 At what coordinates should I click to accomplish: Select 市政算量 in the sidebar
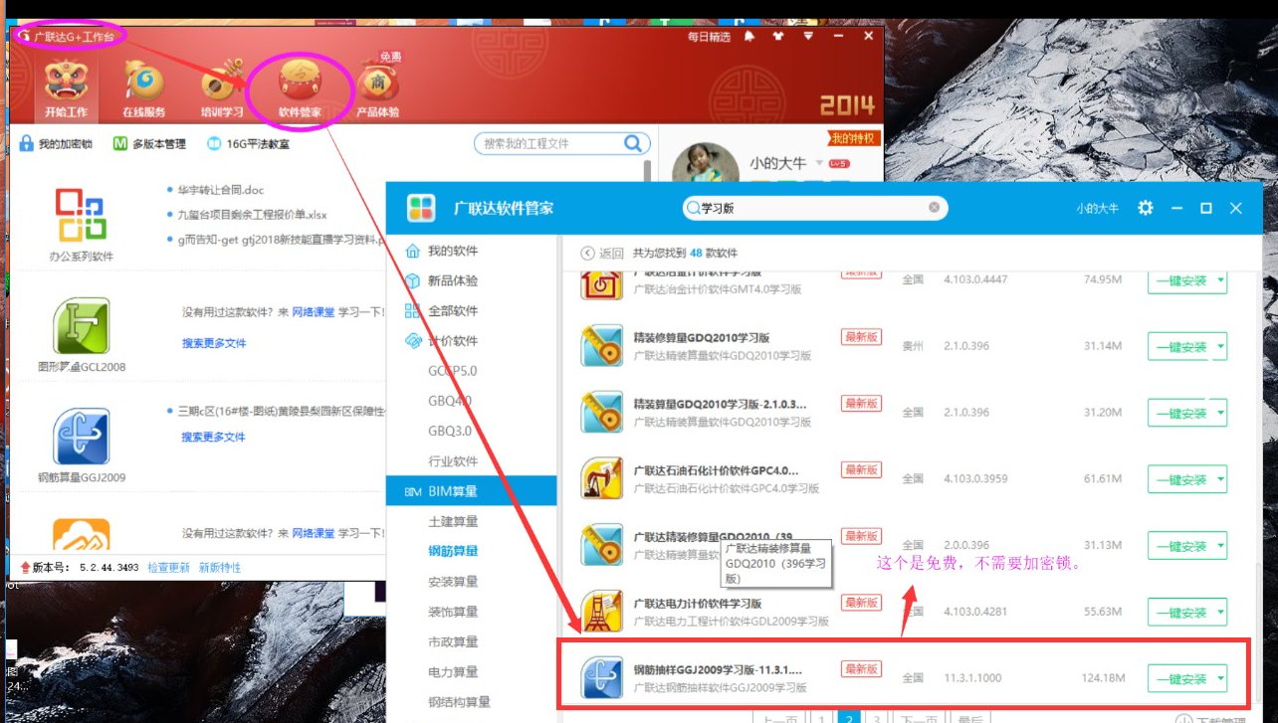point(453,641)
